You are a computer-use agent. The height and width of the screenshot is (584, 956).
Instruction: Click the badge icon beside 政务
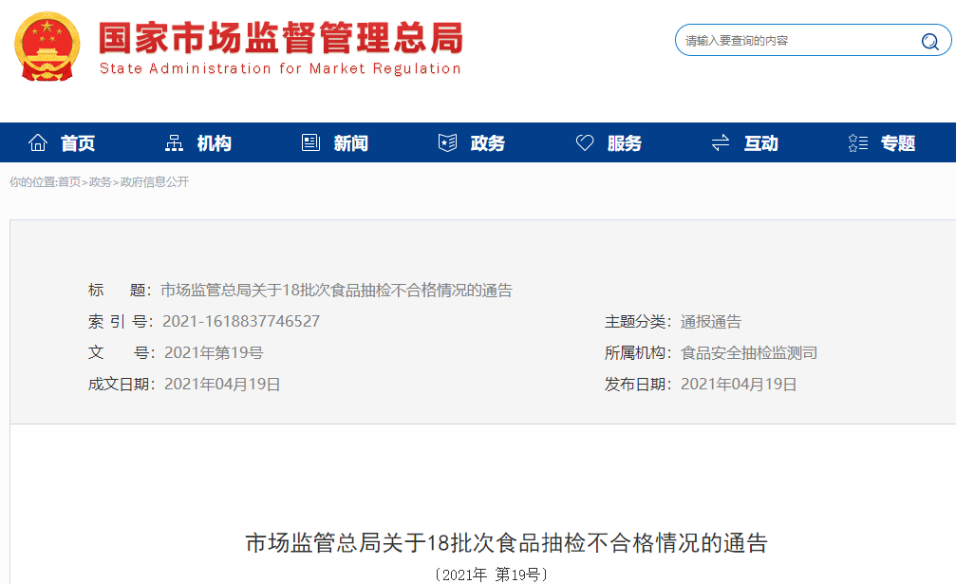pos(447,142)
